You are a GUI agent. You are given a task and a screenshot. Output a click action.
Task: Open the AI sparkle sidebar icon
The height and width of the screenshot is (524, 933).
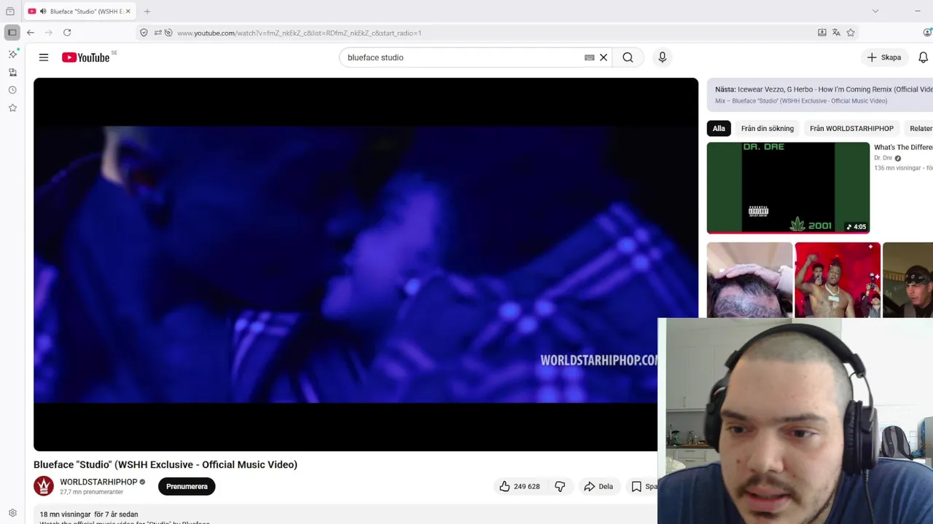pos(12,54)
